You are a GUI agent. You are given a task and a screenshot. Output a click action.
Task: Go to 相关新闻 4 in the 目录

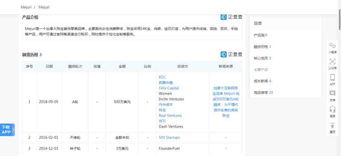click(x=262, y=81)
